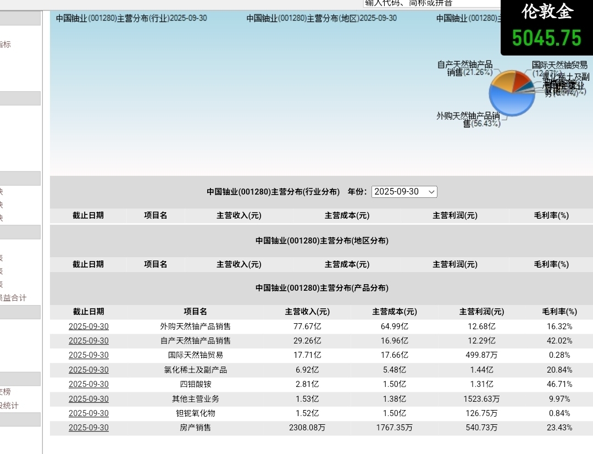The image size is (593, 454).
Task: Open the 2025-09-30 date link in 氯化稀土及副产品 row
Action: [88, 370]
